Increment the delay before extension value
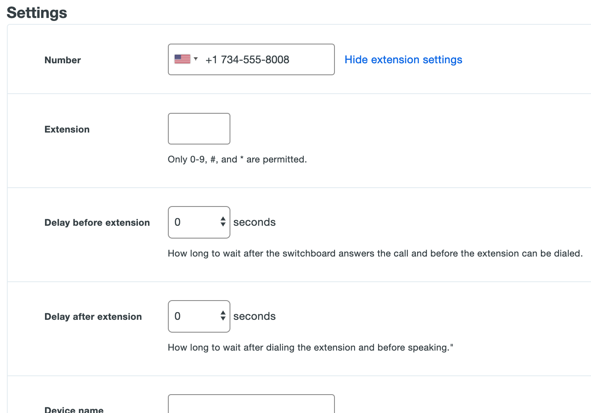 coord(223,219)
